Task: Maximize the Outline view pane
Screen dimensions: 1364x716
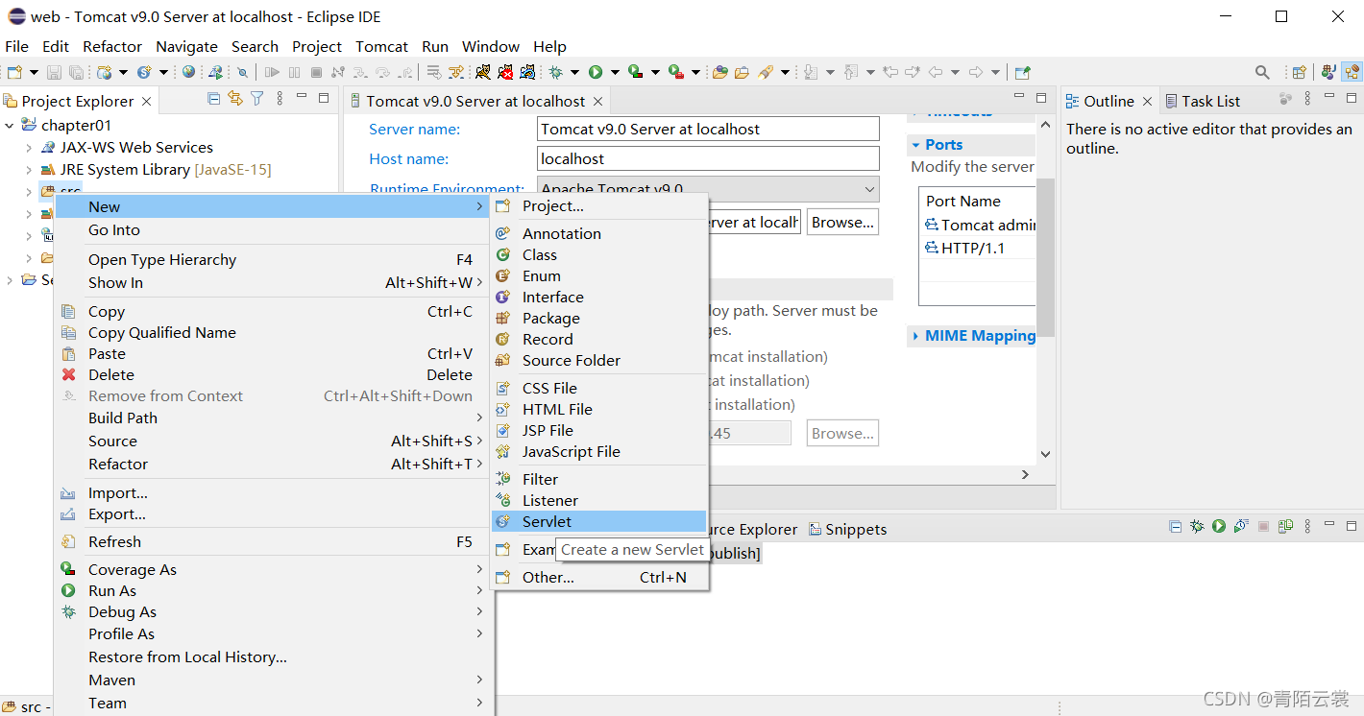Action: tap(1352, 98)
